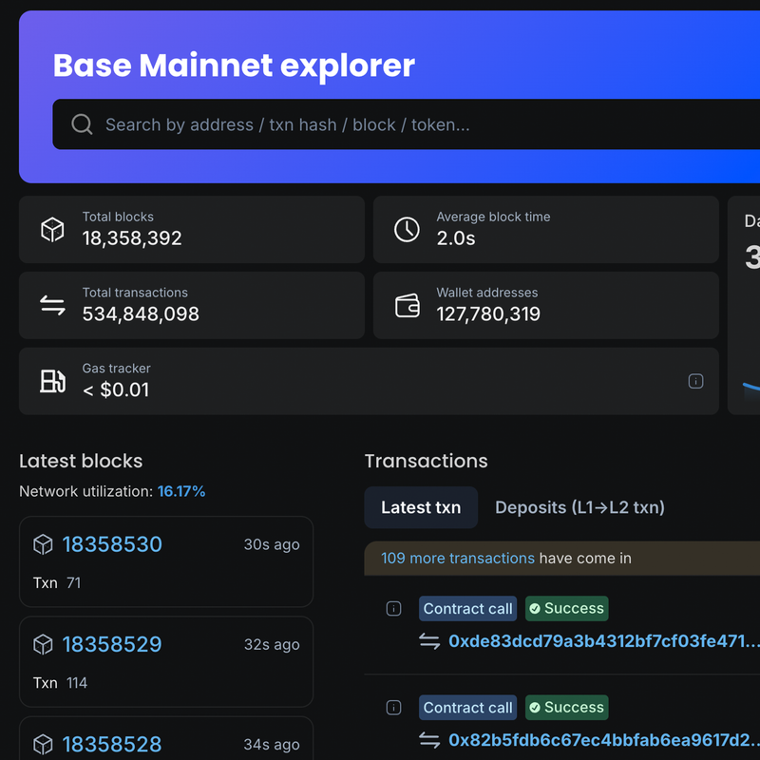Screen dimensions: 760x760
Task: Click the cube icon beside block 18358529
Action: (x=43, y=644)
